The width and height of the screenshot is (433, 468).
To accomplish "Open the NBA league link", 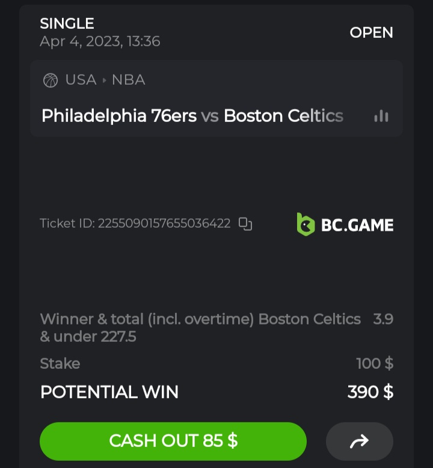I will click(128, 81).
